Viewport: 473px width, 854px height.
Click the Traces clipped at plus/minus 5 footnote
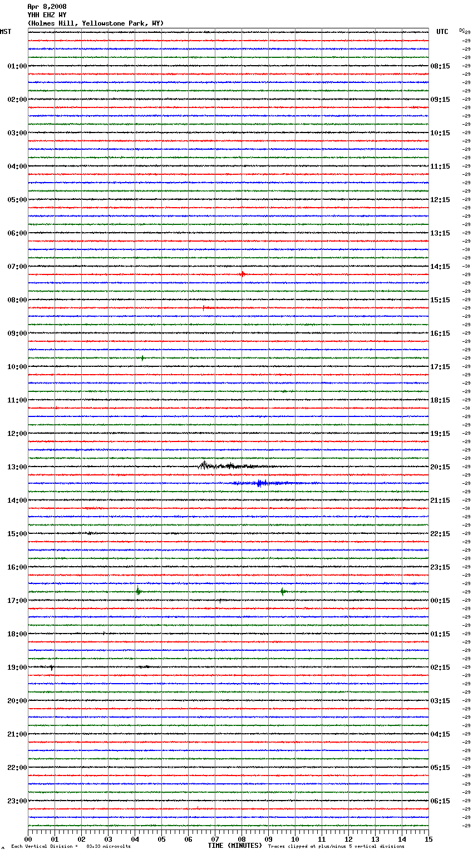tap(336, 846)
